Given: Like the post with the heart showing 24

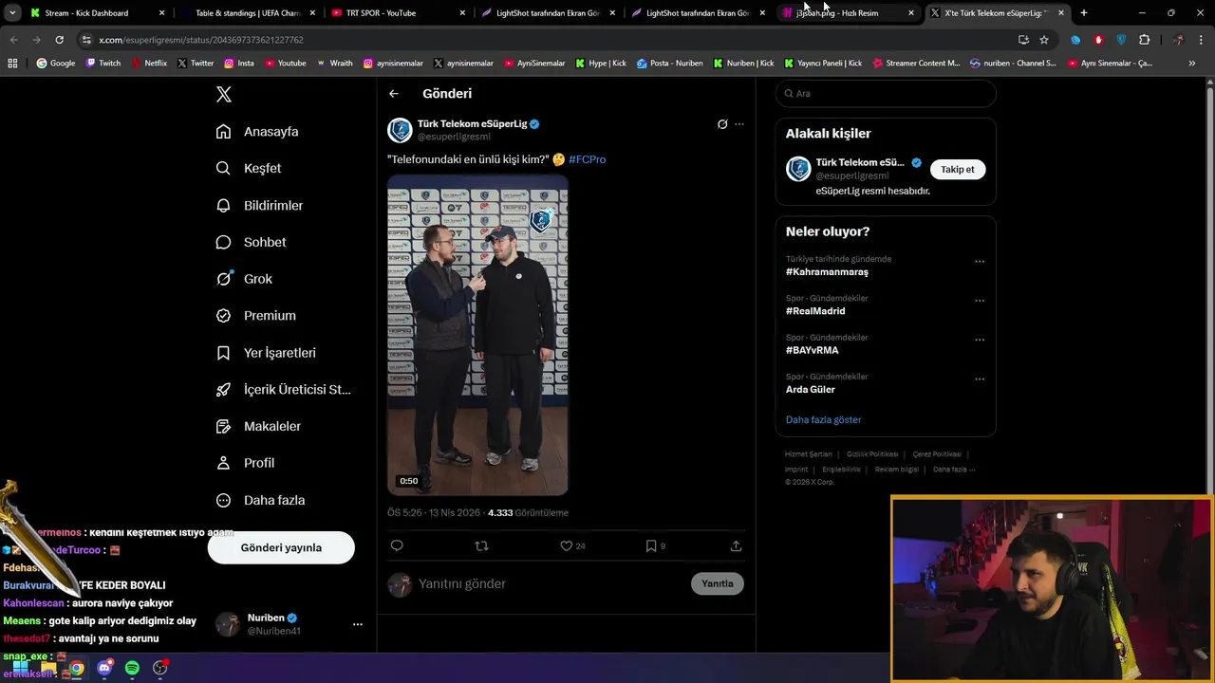Looking at the screenshot, I should 572,545.
